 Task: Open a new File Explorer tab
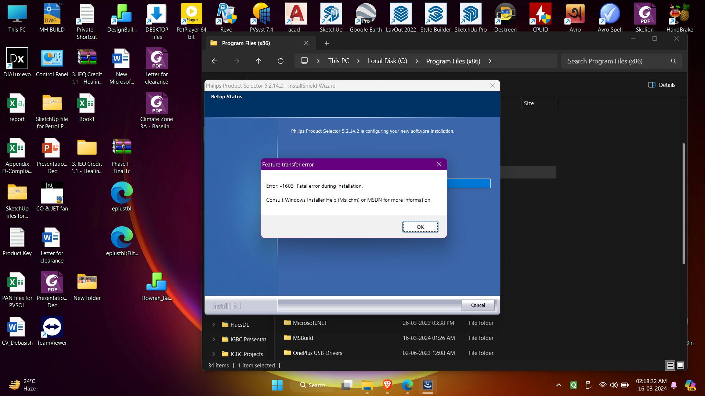click(x=326, y=43)
